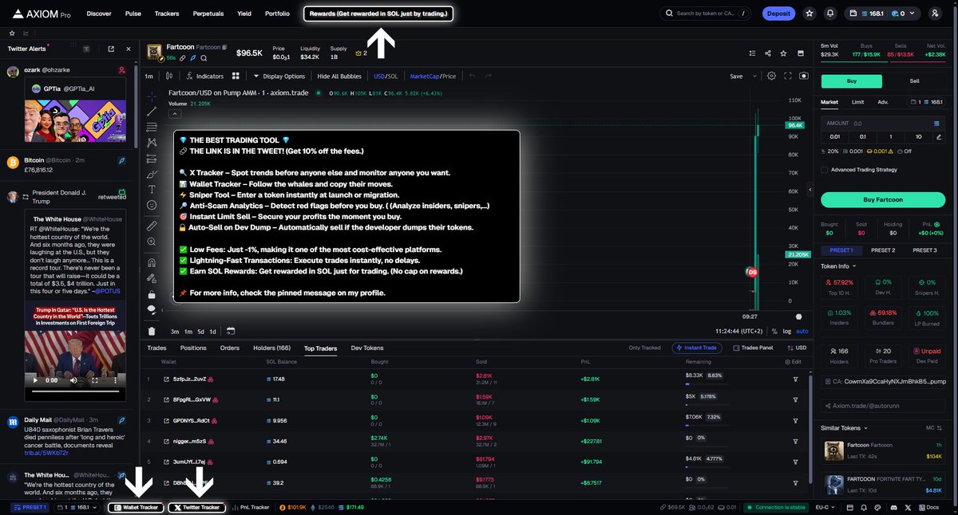Filter trades by wallet 5zfpJz...2uvZ
This screenshot has height=515, width=958.
coord(795,378)
